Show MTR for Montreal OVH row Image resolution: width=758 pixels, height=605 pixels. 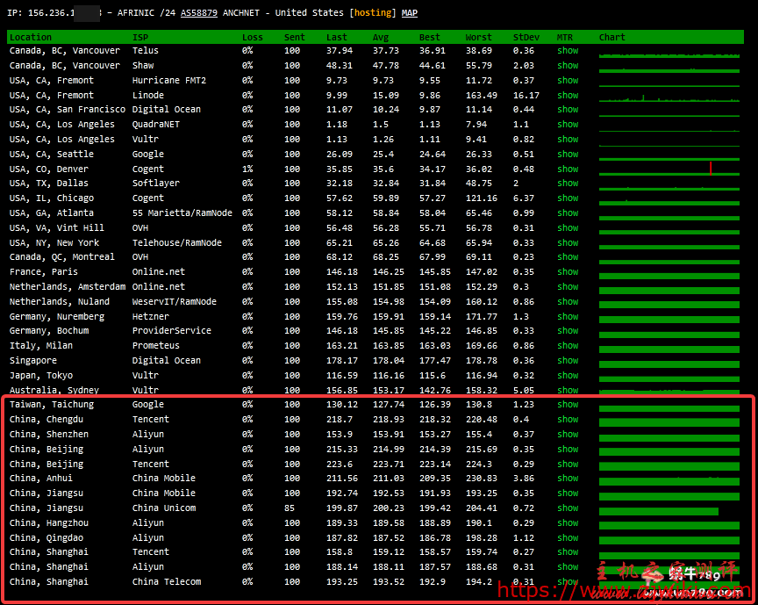pos(568,257)
